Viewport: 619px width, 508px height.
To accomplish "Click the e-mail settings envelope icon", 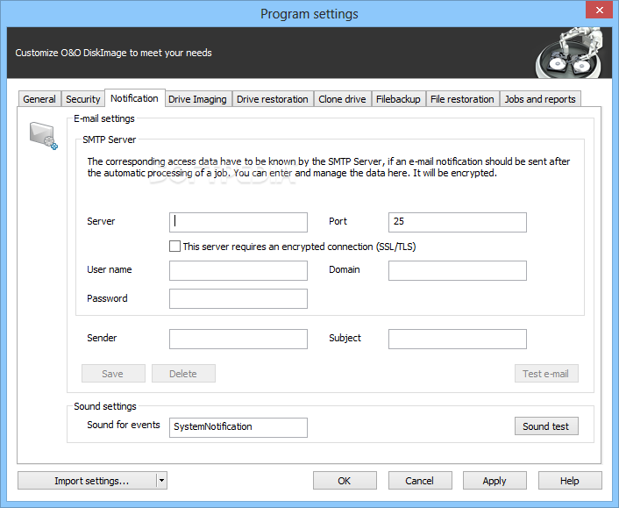I will tap(44, 136).
